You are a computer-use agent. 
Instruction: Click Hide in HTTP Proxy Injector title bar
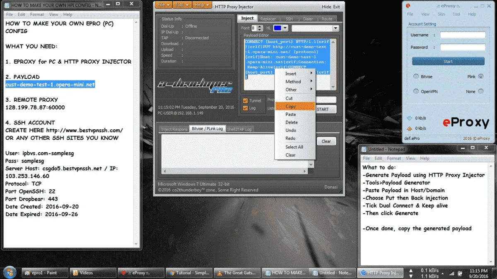pos(326,7)
